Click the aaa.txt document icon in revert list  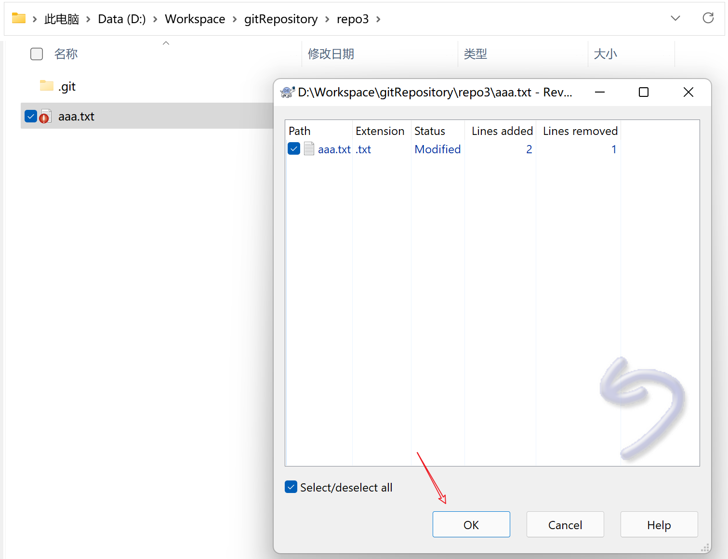point(309,149)
